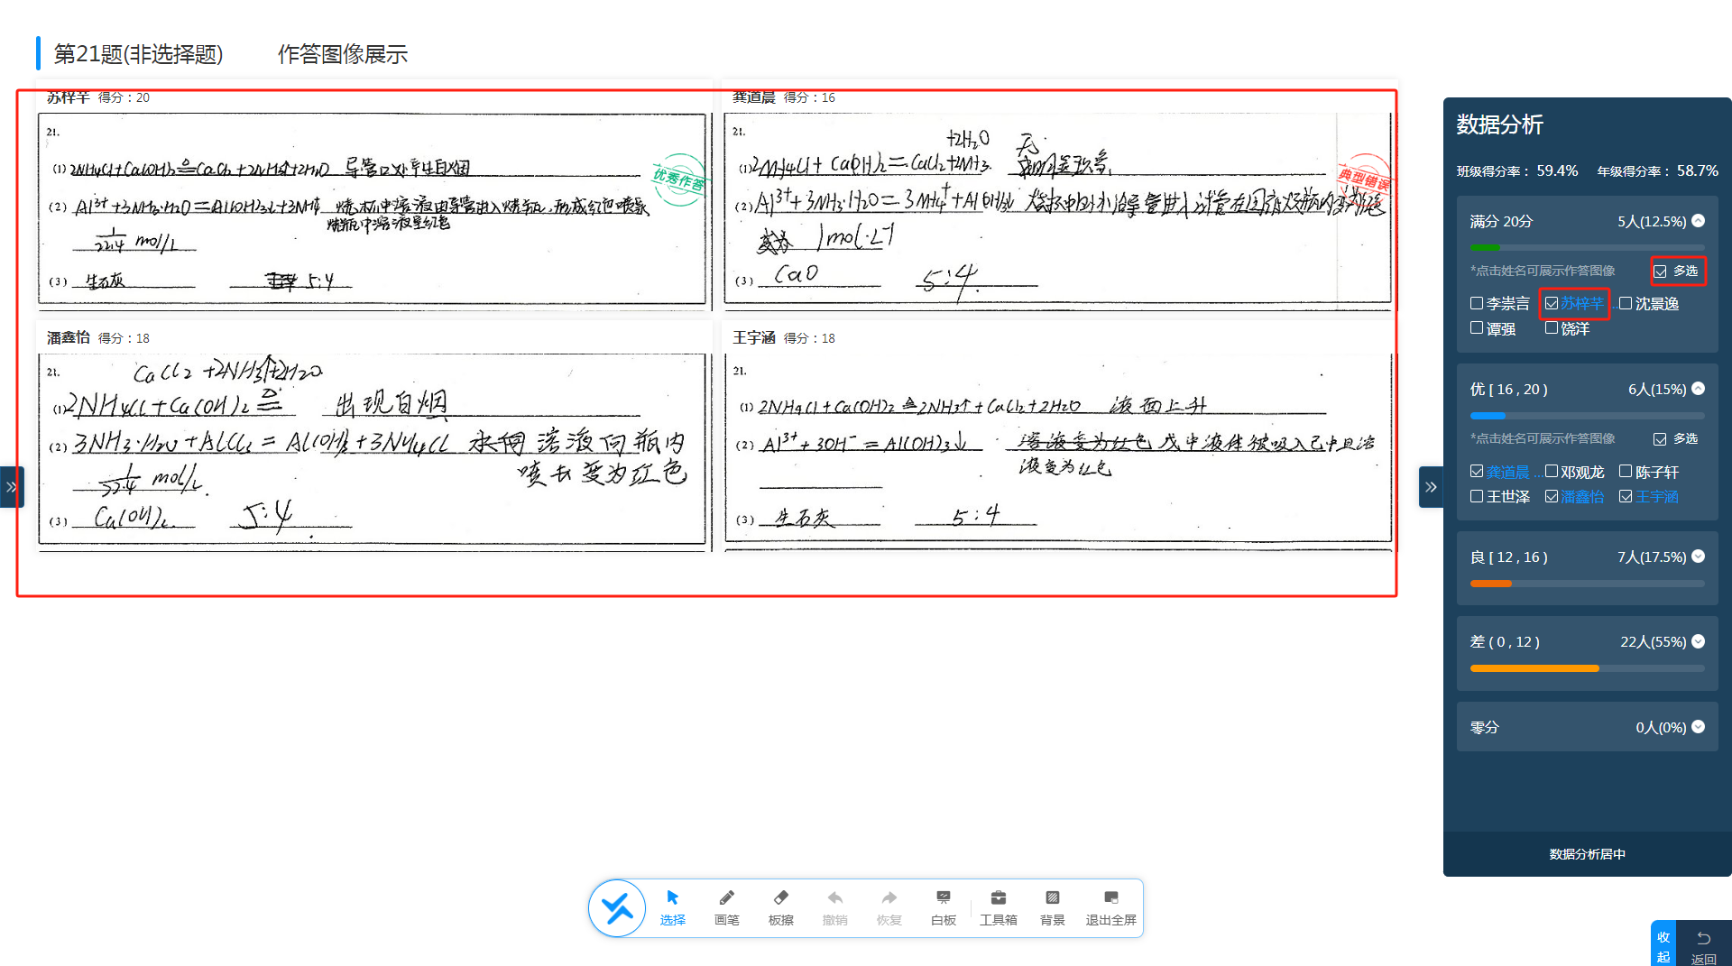Click the 满分 green progress bar
Viewport: 1732px width, 966px height.
tap(1588, 247)
